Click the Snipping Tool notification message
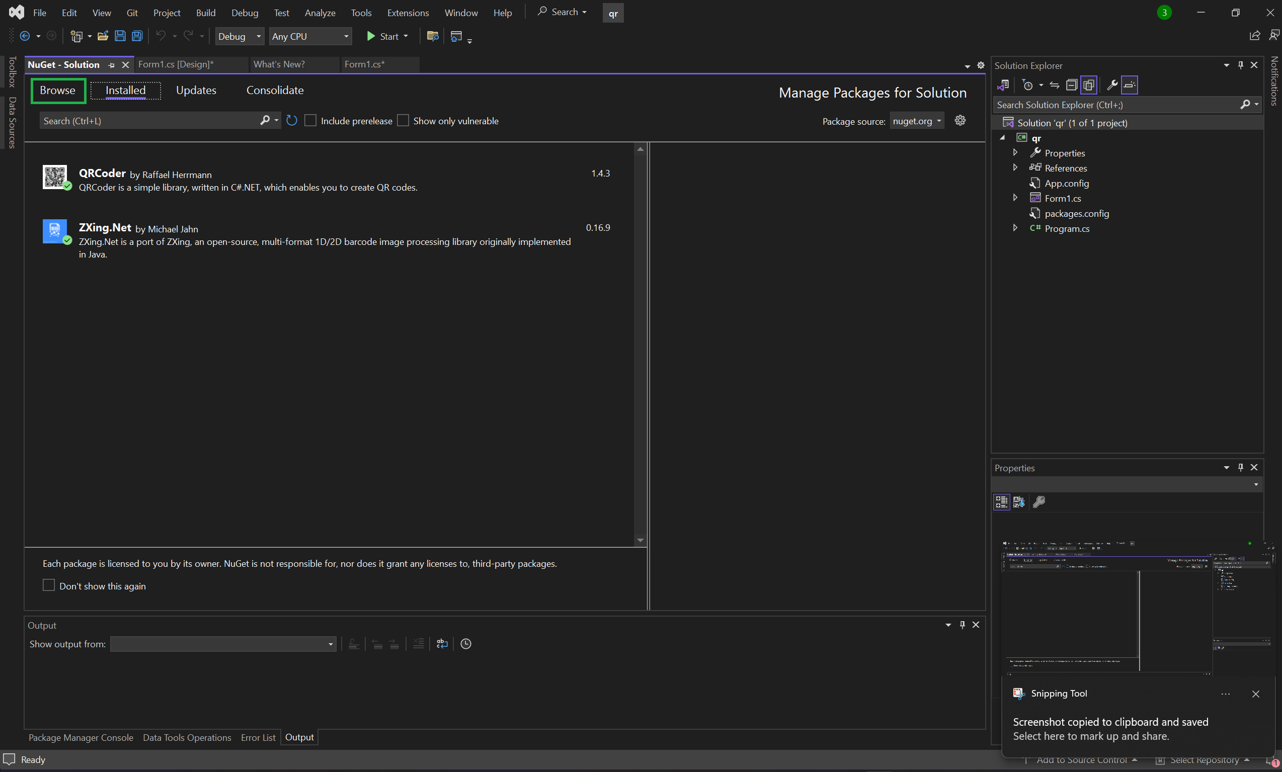Viewport: 1282px width, 772px height. click(1110, 728)
